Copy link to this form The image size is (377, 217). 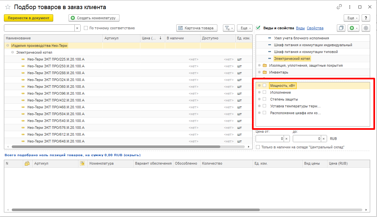[x=339, y=7]
